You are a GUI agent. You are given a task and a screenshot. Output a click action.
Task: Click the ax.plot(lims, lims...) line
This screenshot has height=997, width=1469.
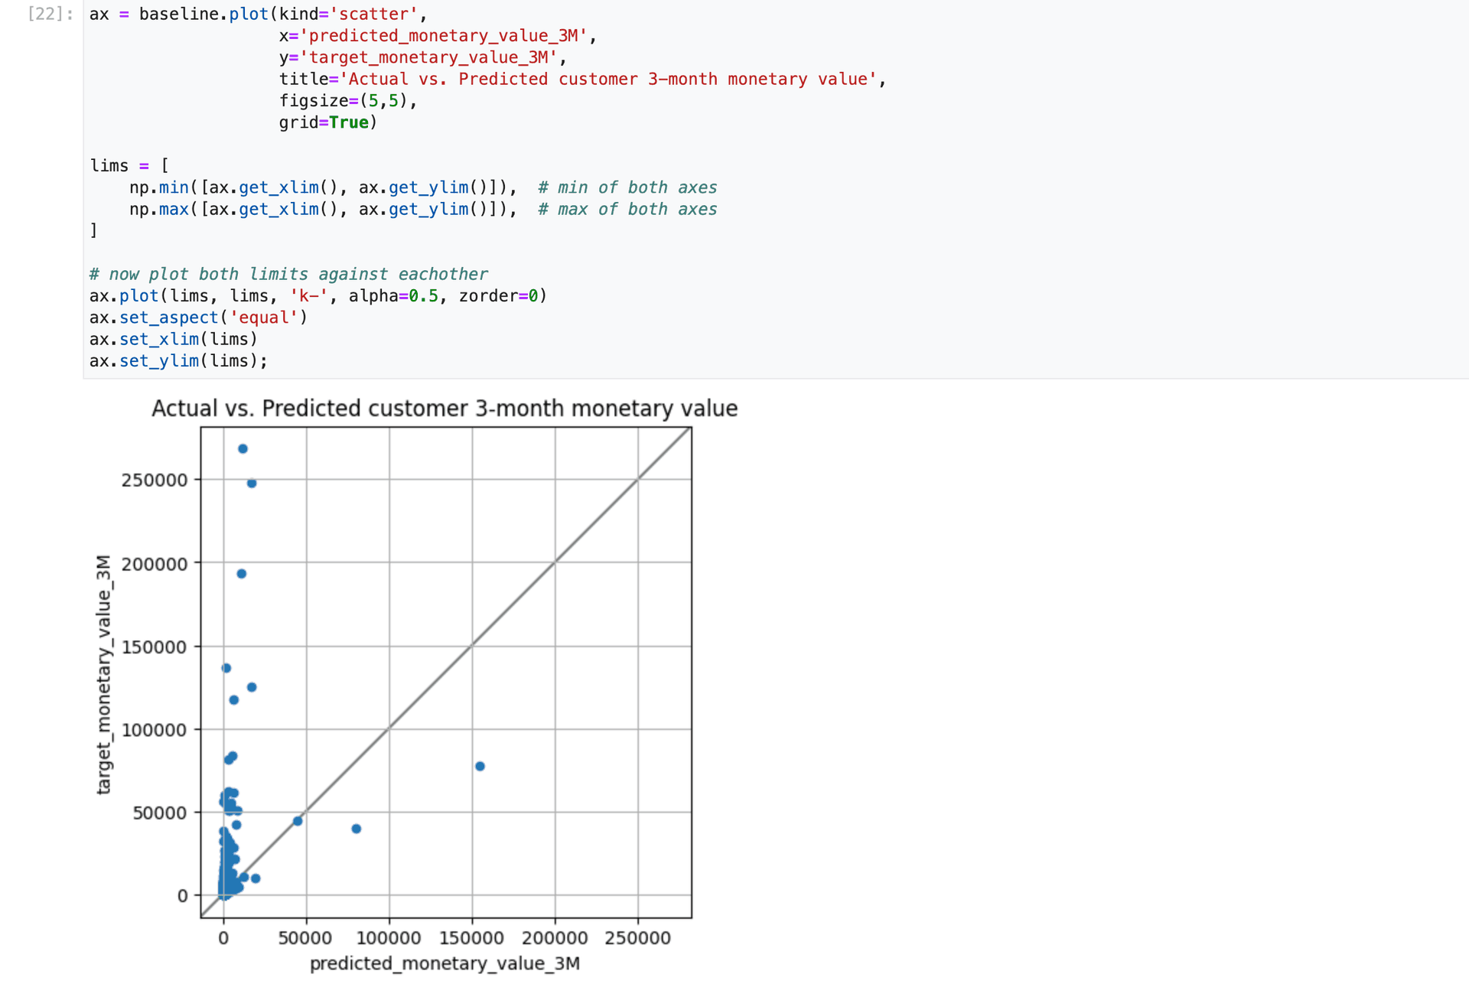pyautogui.click(x=318, y=295)
